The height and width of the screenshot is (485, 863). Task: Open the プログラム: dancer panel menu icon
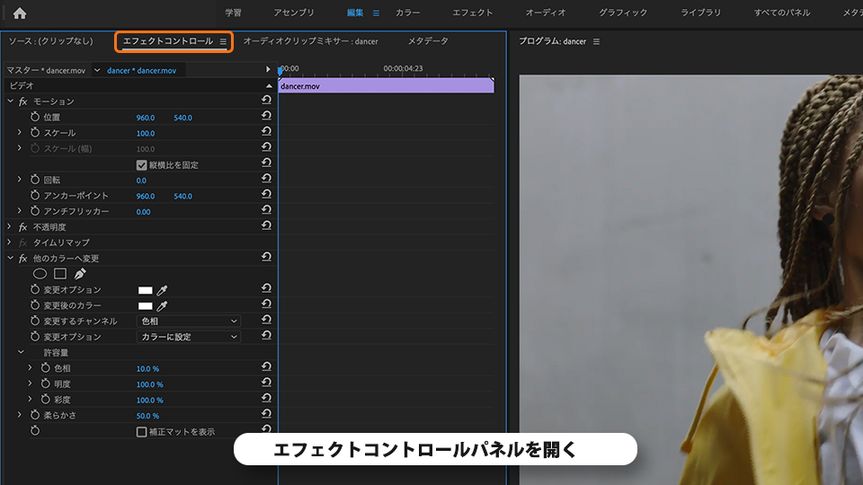point(596,41)
